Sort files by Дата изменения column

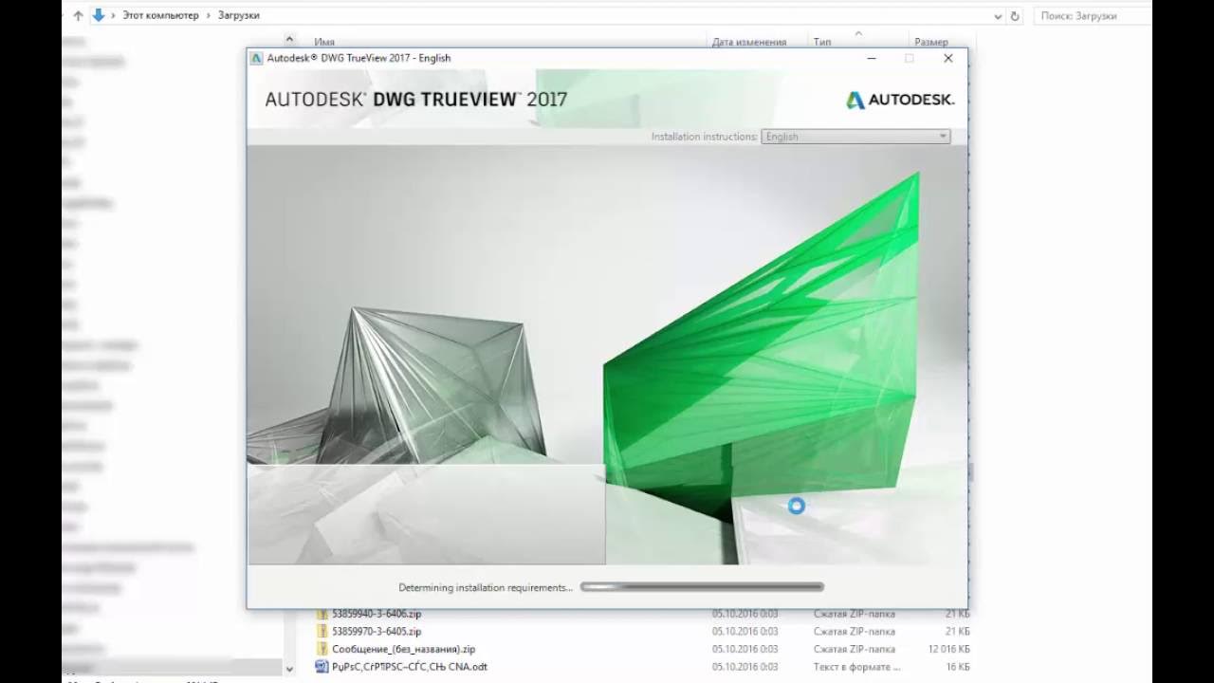(x=748, y=42)
